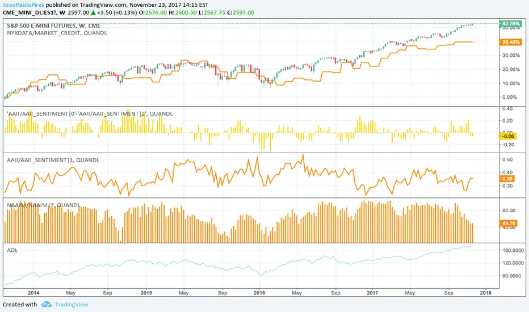Click the S&P 500 E-MINI FUTURES, W, CME label
Image resolution: width=529 pixels, height=312 pixels.
(x=54, y=26)
